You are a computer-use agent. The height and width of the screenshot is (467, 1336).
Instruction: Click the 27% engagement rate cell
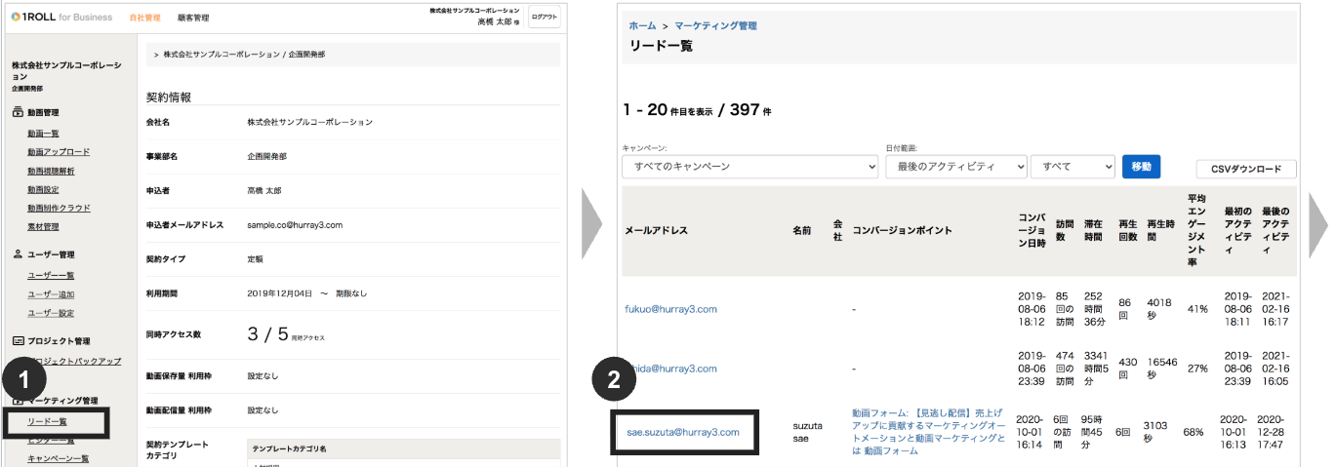(x=1196, y=369)
